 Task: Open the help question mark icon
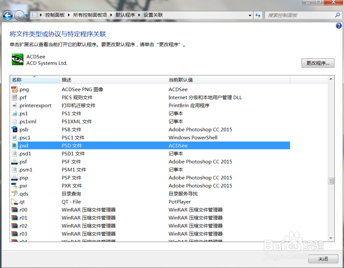338,26
